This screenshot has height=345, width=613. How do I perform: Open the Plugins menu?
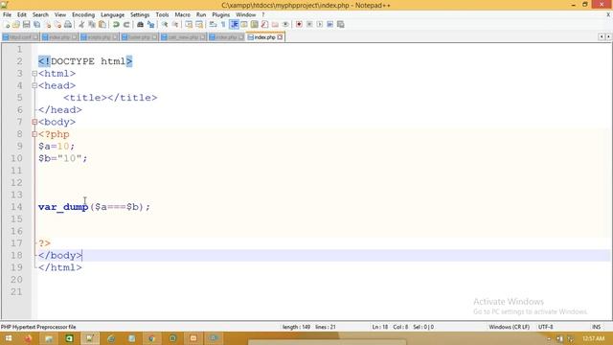221,15
